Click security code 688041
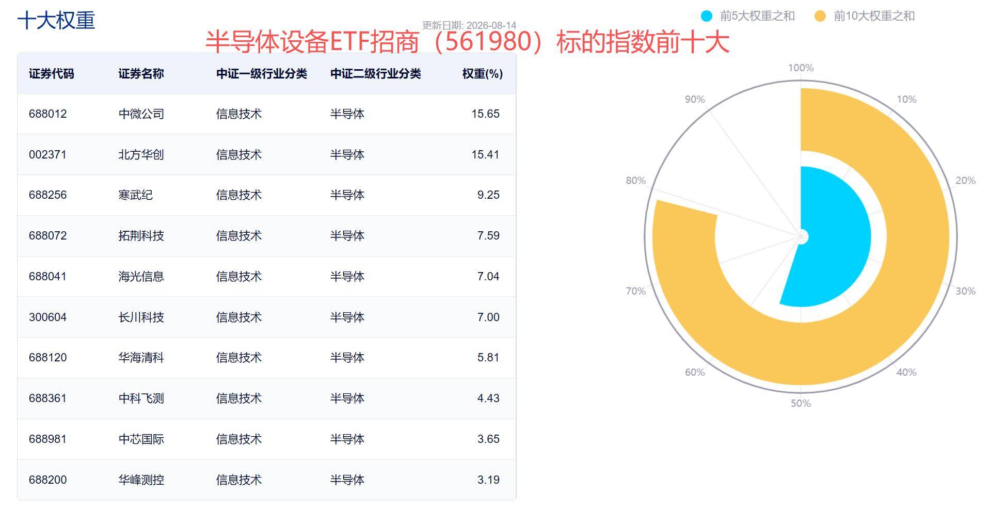Screen dimensions: 990x509 (48, 277)
